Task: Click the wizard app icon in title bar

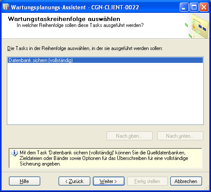Action: click(6, 7)
